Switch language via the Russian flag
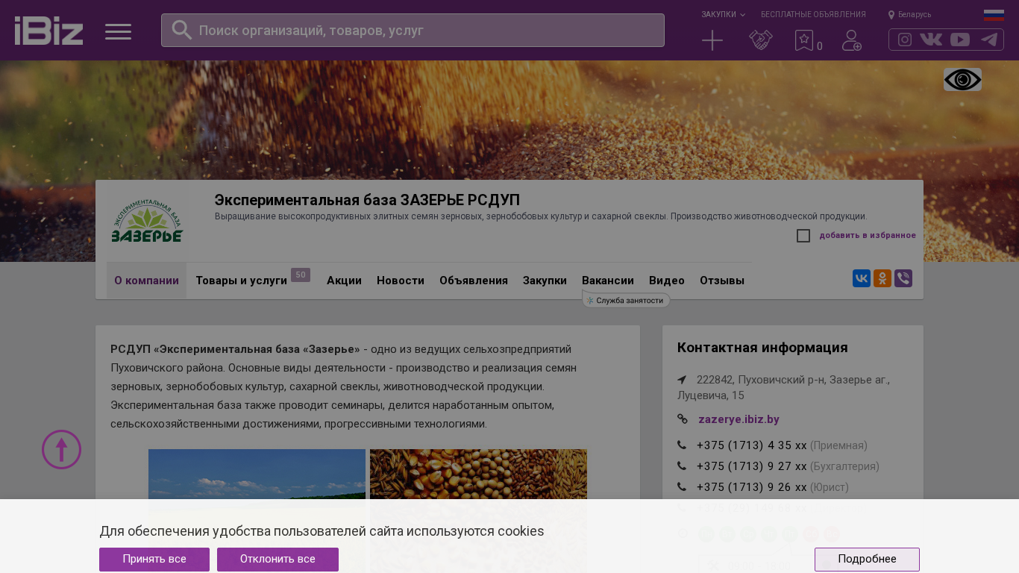This screenshot has height=573, width=1019. point(994,15)
